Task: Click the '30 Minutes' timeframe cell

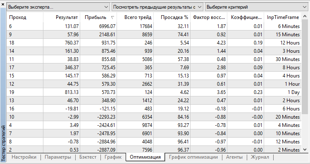Action: pyautogui.click(x=288, y=59)
